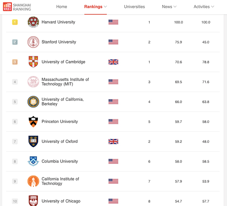
Task: Expand the News dropdown menu
Action: coord(169,7)
